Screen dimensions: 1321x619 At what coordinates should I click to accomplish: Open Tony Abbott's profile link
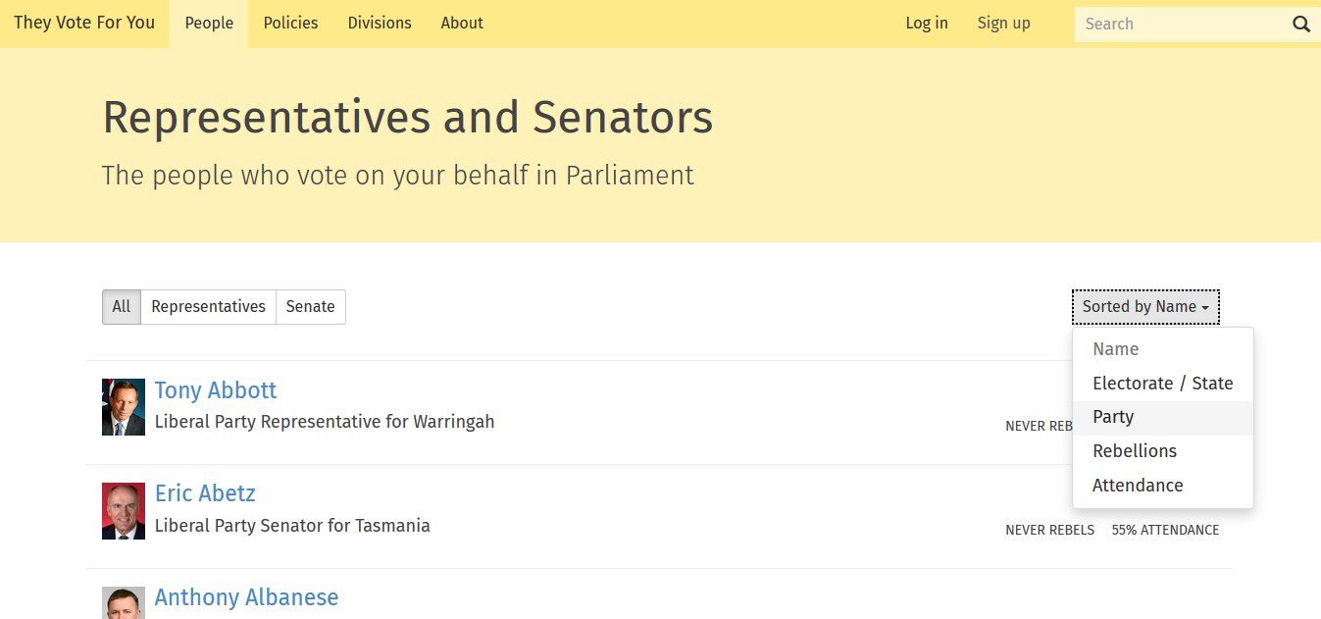216,390
